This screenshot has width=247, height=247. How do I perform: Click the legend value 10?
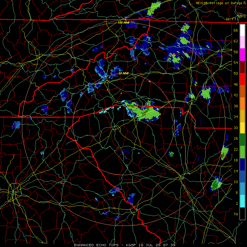pyautogui.click(x=236, y=182)
